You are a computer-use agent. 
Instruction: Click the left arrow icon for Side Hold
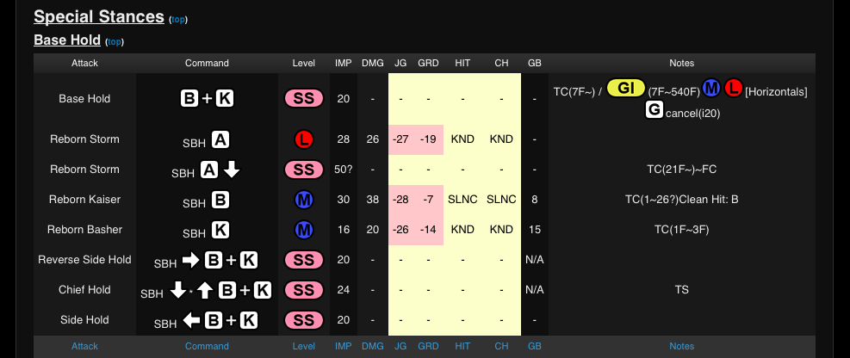[189, 320]
